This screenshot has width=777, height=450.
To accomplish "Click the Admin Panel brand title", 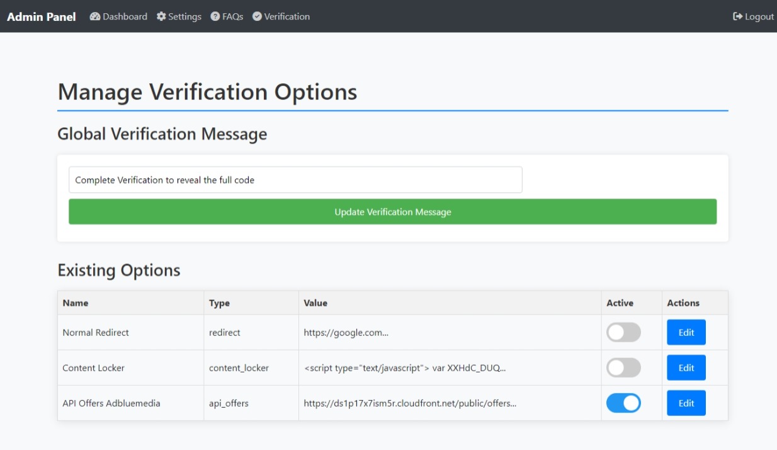I will 42,16.
